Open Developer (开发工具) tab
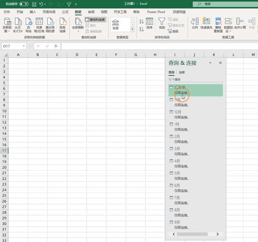The height and width of the screenshot is (242, 258). tap(120, 12)
